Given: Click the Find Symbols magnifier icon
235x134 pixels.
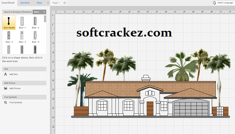Looking at the screenshot, I should point(6,103).
